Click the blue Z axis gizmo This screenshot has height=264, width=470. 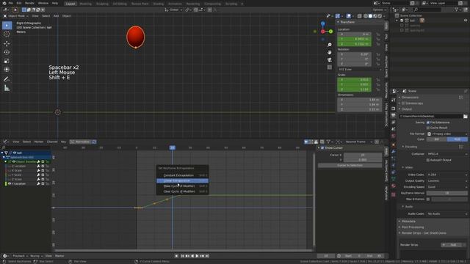(x=323, y=23)
